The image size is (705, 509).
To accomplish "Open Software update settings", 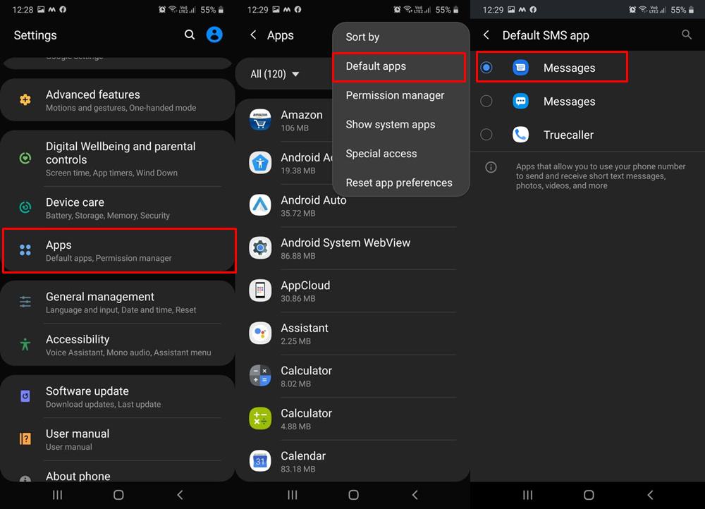I will tap(118, 397).
